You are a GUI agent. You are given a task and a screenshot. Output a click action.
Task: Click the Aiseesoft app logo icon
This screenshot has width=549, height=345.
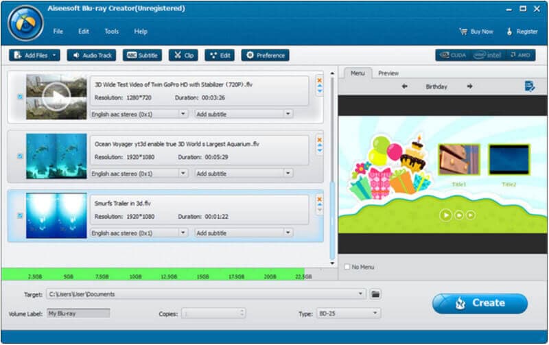pos(25,23)
